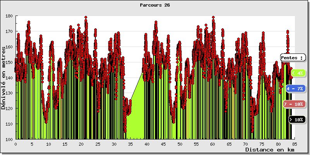
Task: Click the 120 tick on the elevation axis
Action: [x=9, y=108]
